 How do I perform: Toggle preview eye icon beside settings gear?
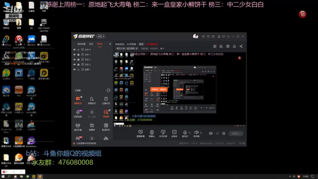[217, 133]
